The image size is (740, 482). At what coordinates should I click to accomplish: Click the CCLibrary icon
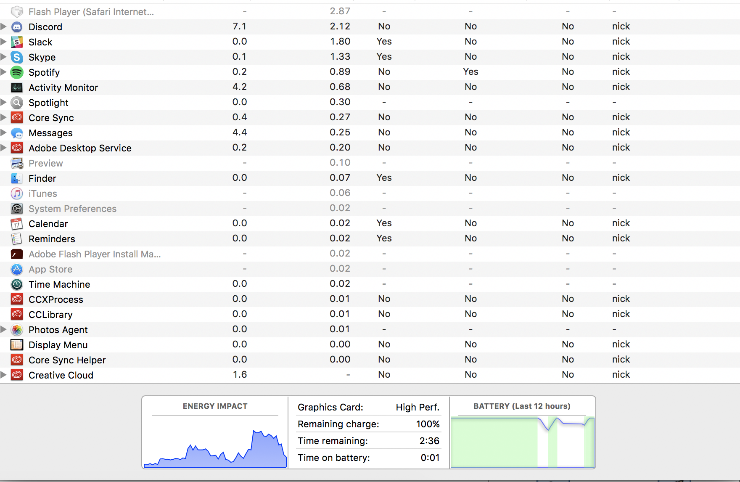[x=17, y=315]
